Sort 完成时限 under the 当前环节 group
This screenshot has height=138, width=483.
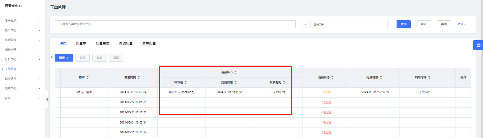coord(236,83)
